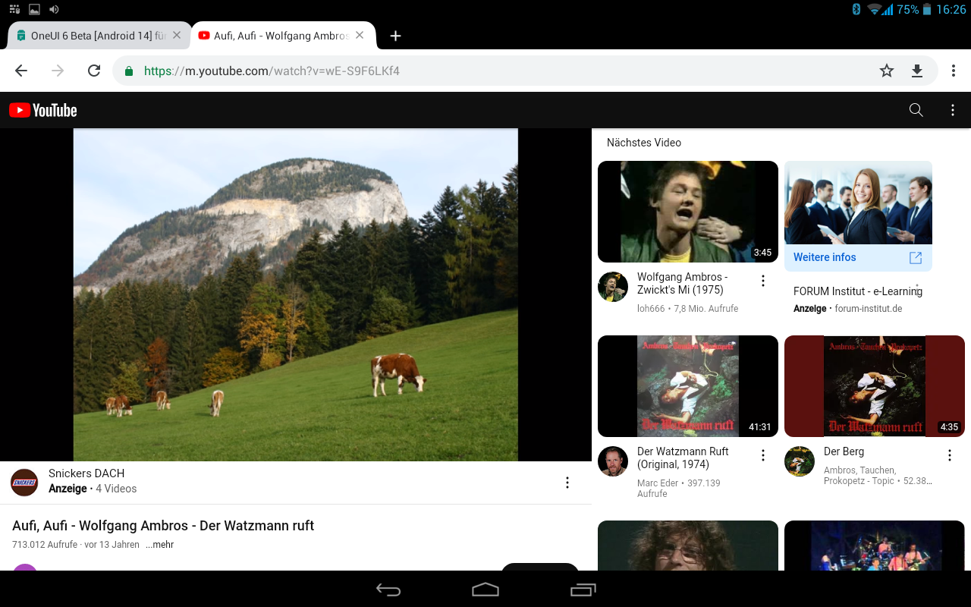Expand description with '...mehr'
The width and height of the screenshot is (971, 607).
tap(160, 545)
